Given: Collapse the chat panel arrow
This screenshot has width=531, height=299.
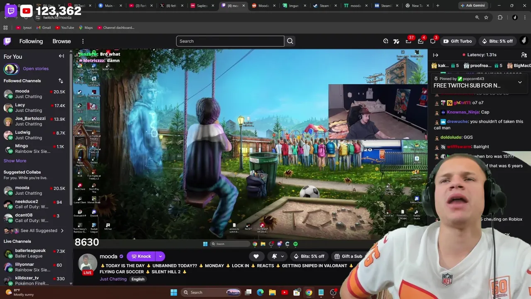Looking at the screenshot, I should [436, 55].
